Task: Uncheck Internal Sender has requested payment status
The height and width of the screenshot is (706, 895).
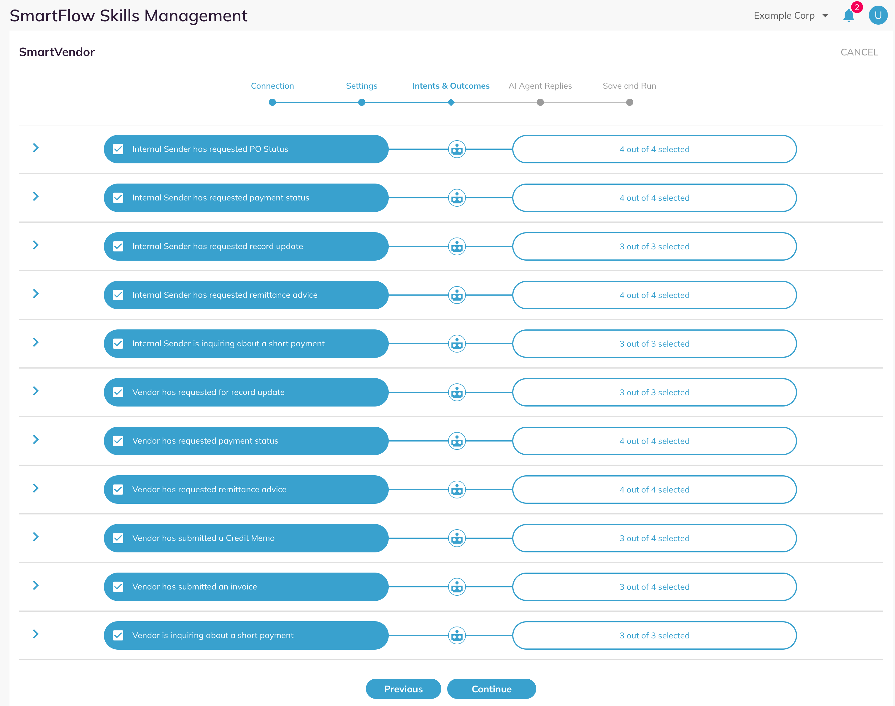Action: coord(118,197)
